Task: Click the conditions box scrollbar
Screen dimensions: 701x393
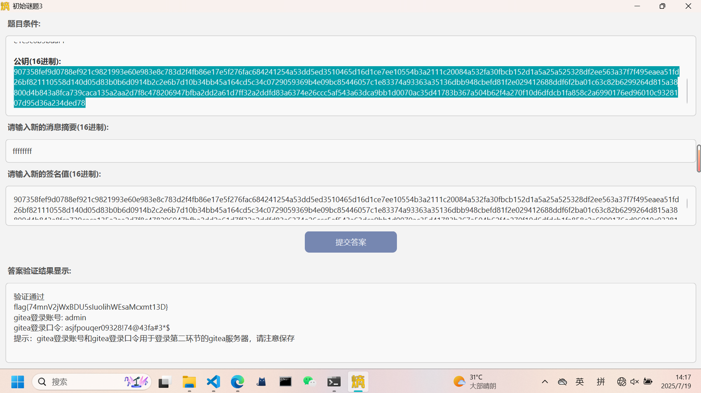Action: [687, 91]
